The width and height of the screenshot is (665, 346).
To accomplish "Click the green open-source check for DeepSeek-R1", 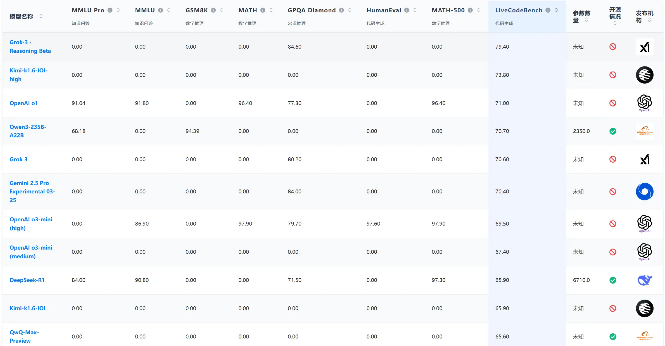I will point(613,280).
